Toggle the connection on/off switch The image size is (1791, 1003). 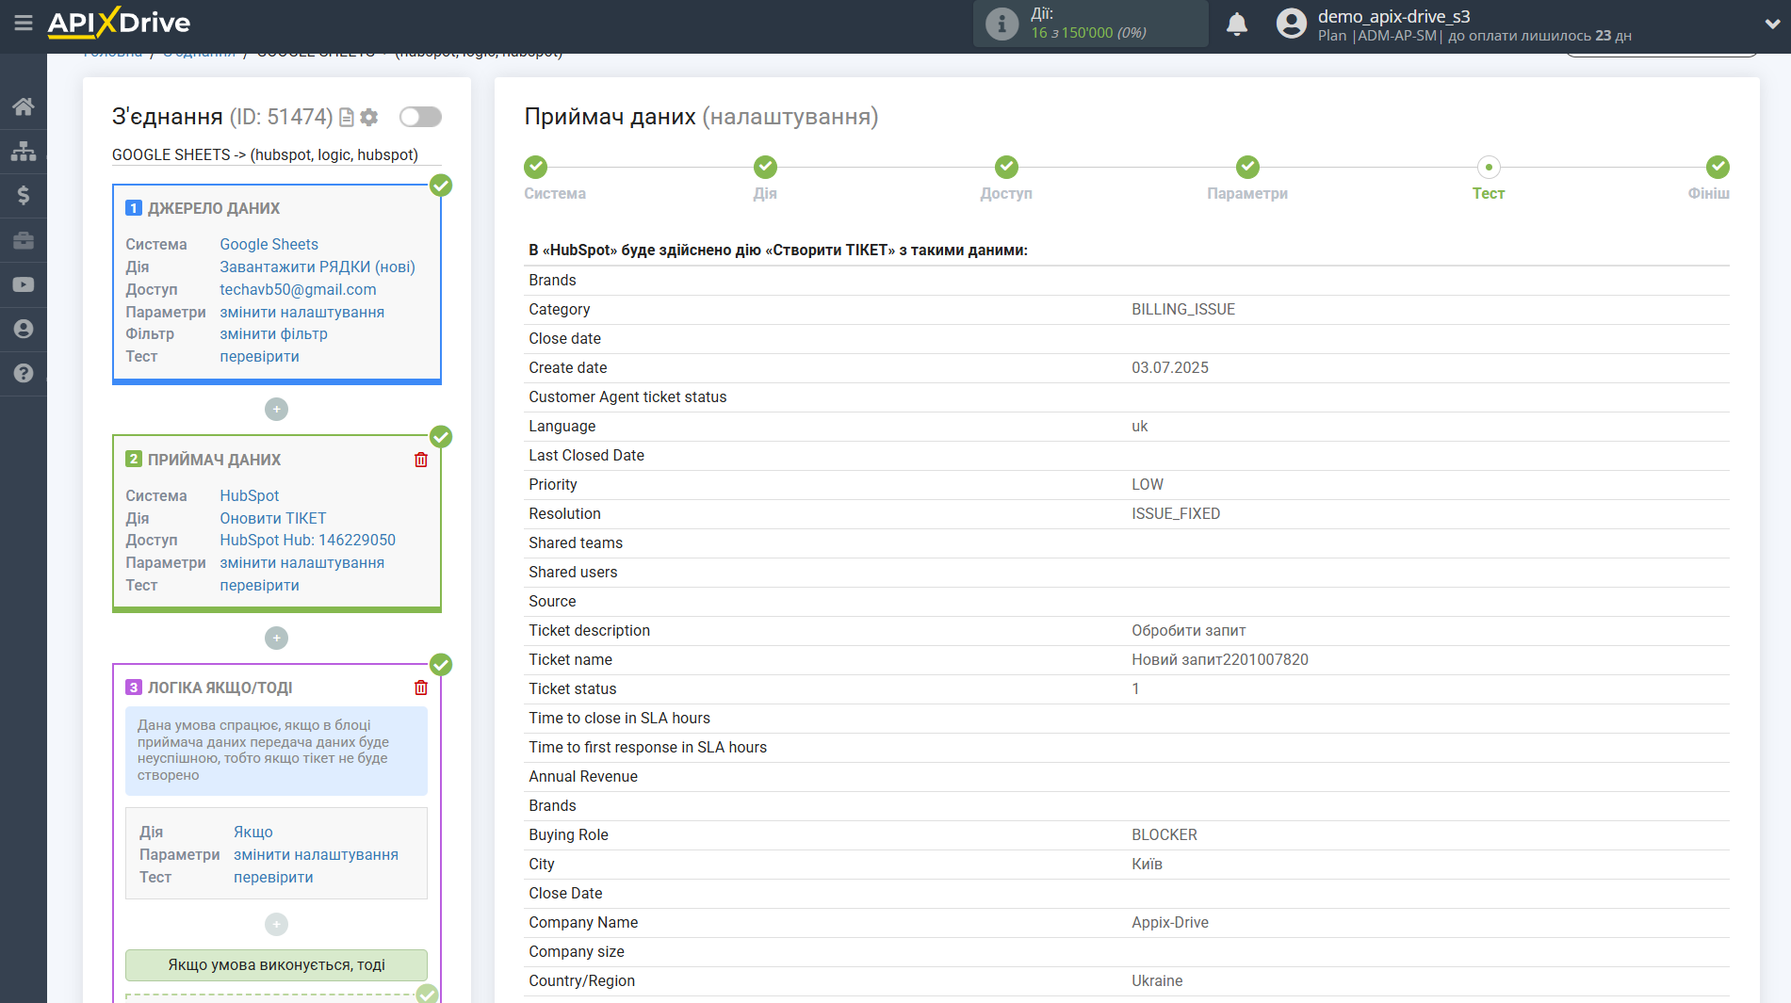[420, 117]
